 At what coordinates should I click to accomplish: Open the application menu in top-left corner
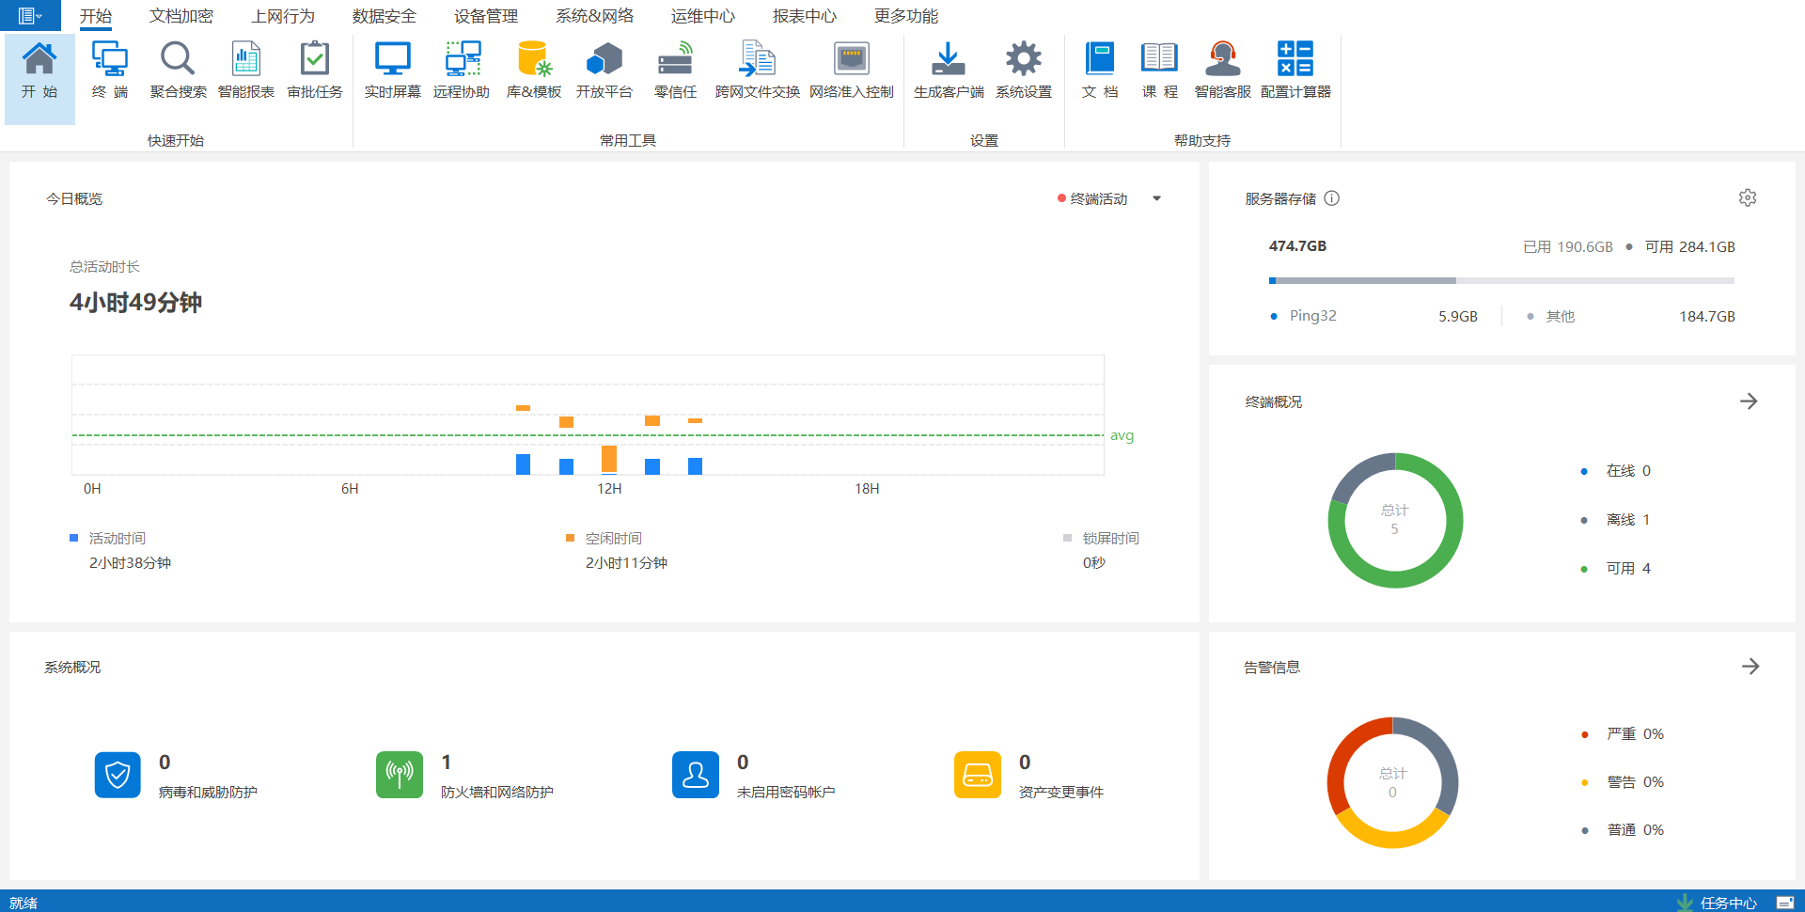(x=30, y=16)
